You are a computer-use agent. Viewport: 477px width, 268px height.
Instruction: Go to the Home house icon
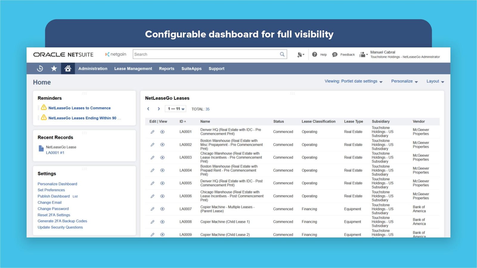coord(68,68)
